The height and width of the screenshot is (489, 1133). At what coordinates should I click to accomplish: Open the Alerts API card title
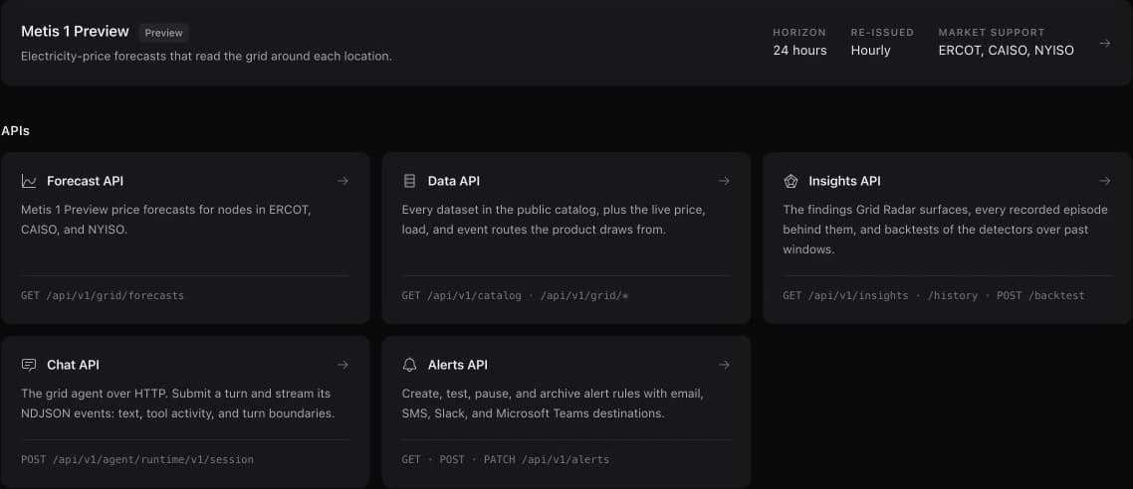click(457, 365)
